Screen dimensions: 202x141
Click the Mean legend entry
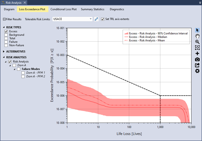144,40
